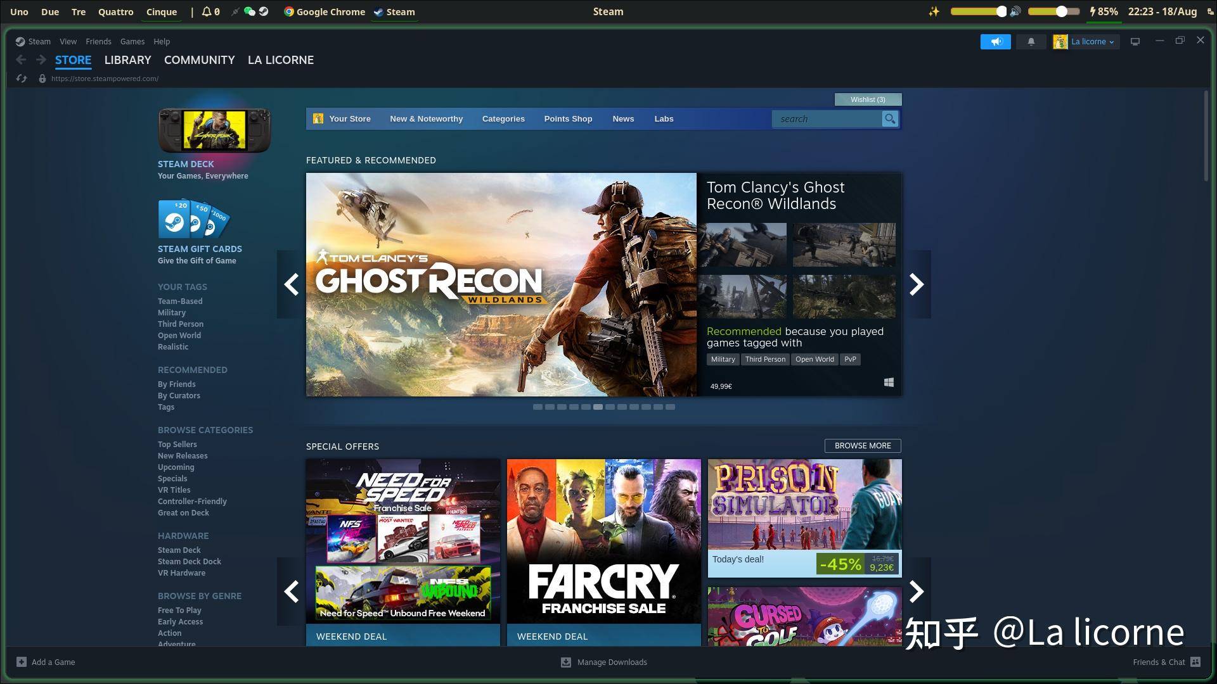Adjust the brightness slider in top panel
Viewport: 1217px width, 684px height.
[x=979, y=11]
